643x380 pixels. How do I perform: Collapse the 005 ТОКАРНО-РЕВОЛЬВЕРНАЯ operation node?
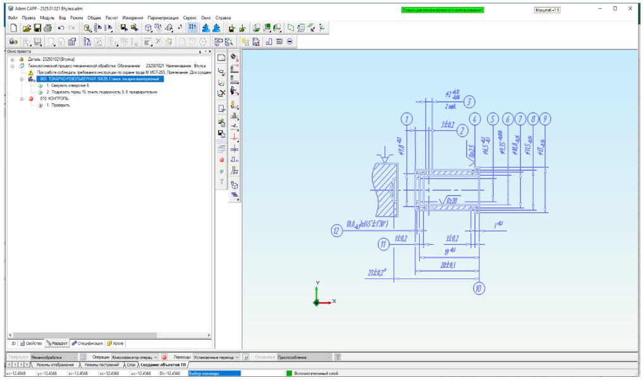pyautogui.click(x=22, y=79)
